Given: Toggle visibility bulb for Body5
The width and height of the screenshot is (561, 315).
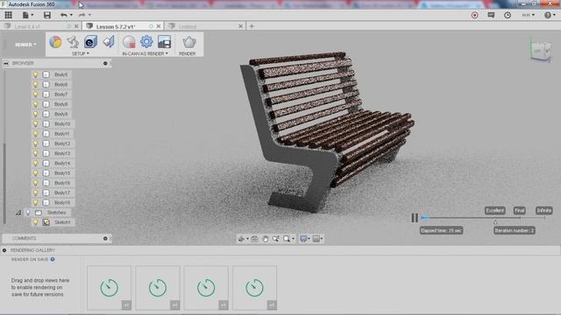Looking at the screenshot, I should click(35, 74).
